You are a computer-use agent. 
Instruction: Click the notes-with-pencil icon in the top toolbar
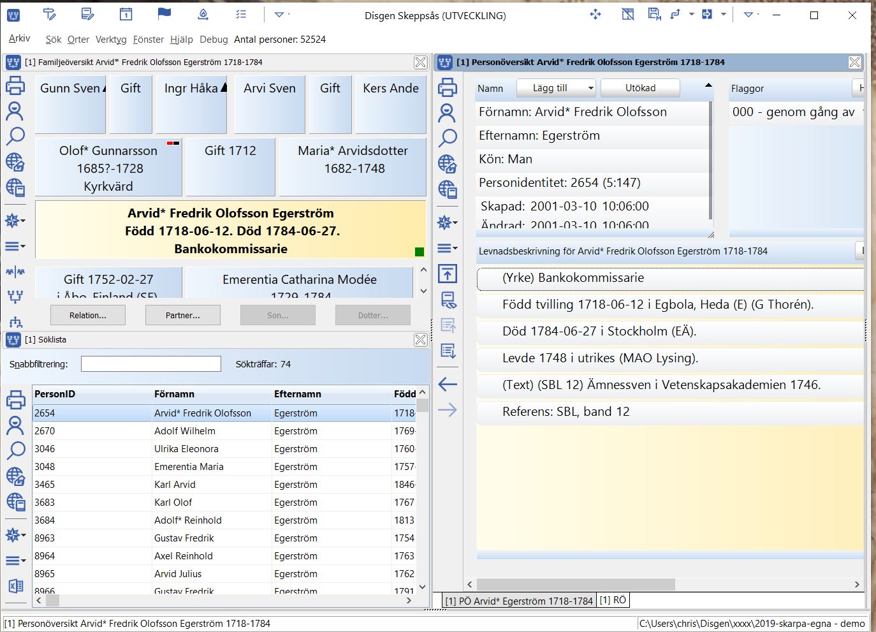click(x=88, y=14)
